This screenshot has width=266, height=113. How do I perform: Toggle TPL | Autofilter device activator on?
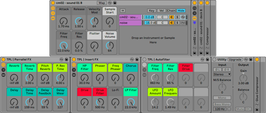pos(144,60)
